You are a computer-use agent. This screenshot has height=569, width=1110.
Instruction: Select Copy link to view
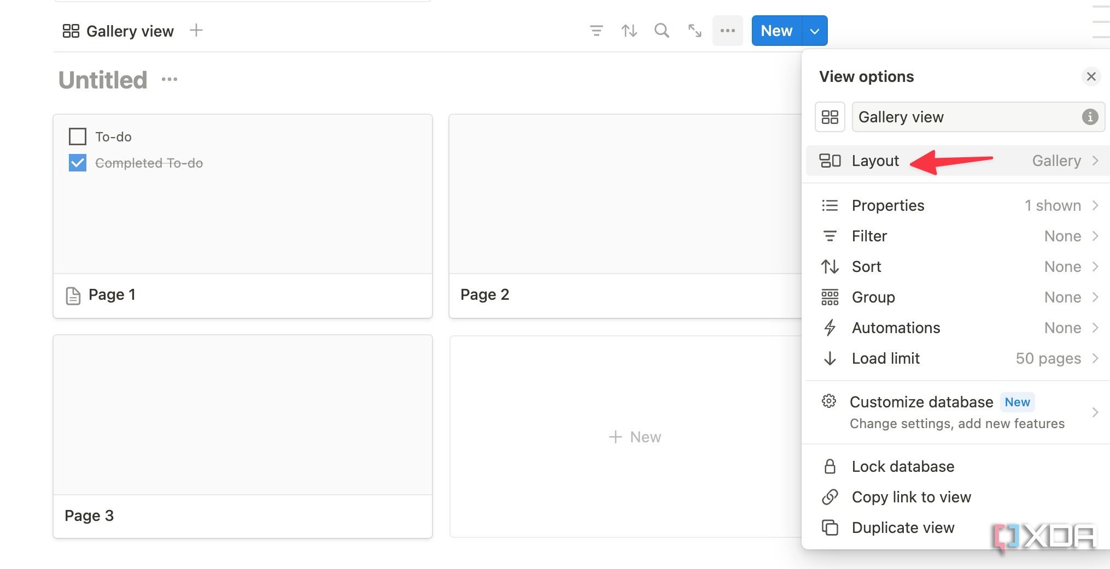point(958,497)
